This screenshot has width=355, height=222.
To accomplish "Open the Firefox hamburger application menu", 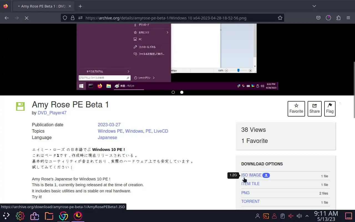I will 348,18.
